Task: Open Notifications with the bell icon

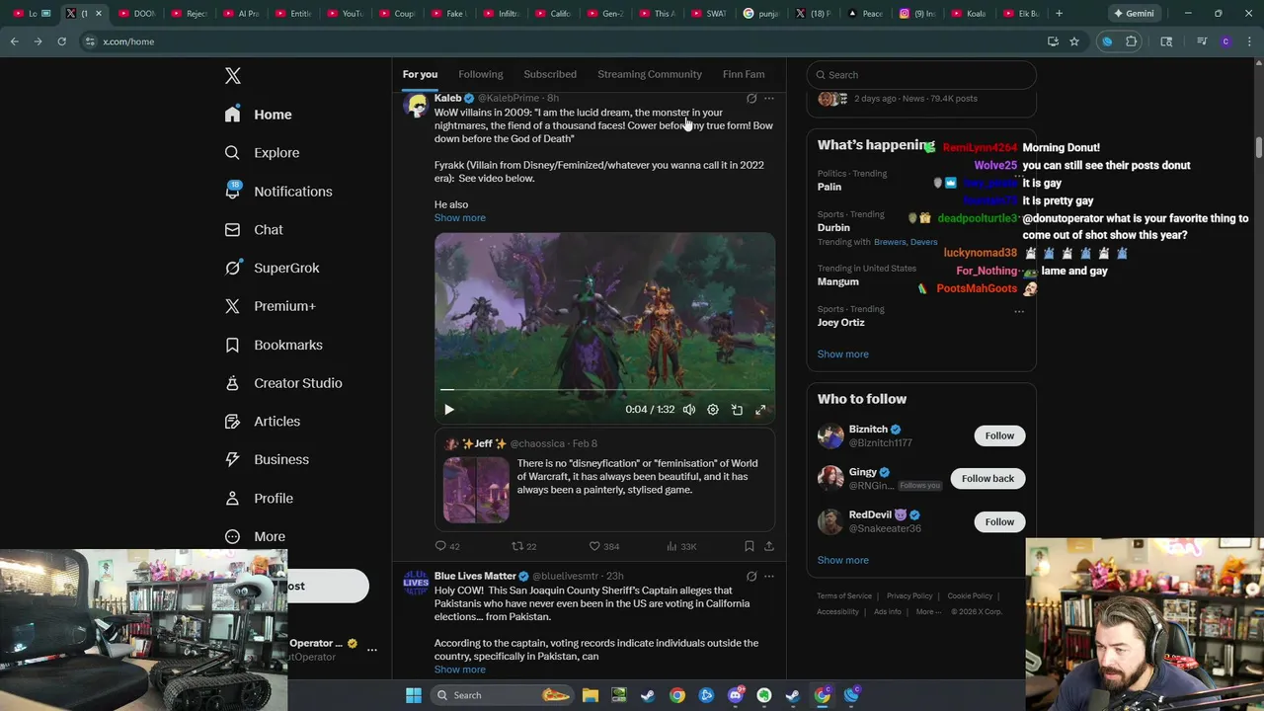Action: pos(277,192)
